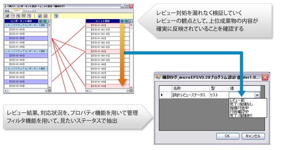284x150 pixels.
Task: Collapse the group above 【SCSS-01-001】
Action: point(6,25)
